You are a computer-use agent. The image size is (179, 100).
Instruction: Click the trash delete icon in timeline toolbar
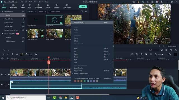(x=13, y=54)
